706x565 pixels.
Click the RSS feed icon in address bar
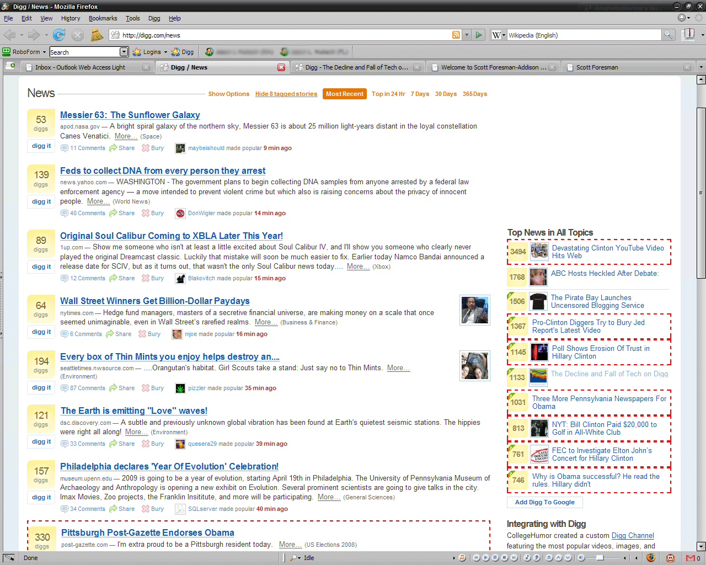[456, 35]
